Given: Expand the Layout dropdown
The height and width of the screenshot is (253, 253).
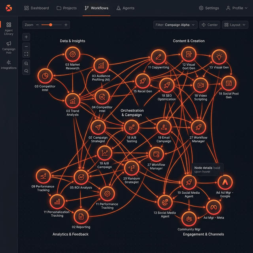Looking at the screenshot, I should click(235, 25).
